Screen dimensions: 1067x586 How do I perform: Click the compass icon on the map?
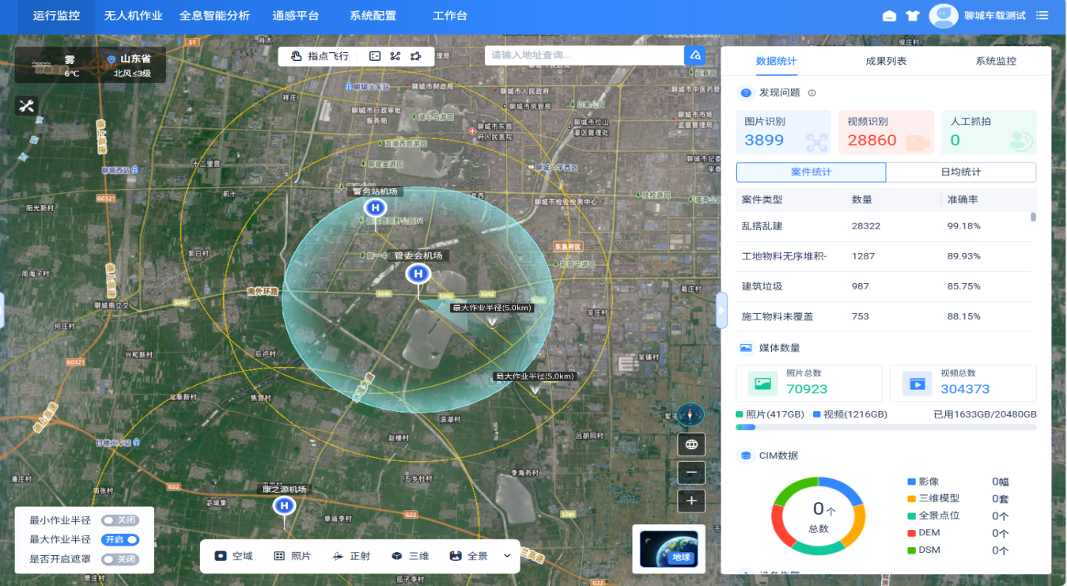[691, 414]
